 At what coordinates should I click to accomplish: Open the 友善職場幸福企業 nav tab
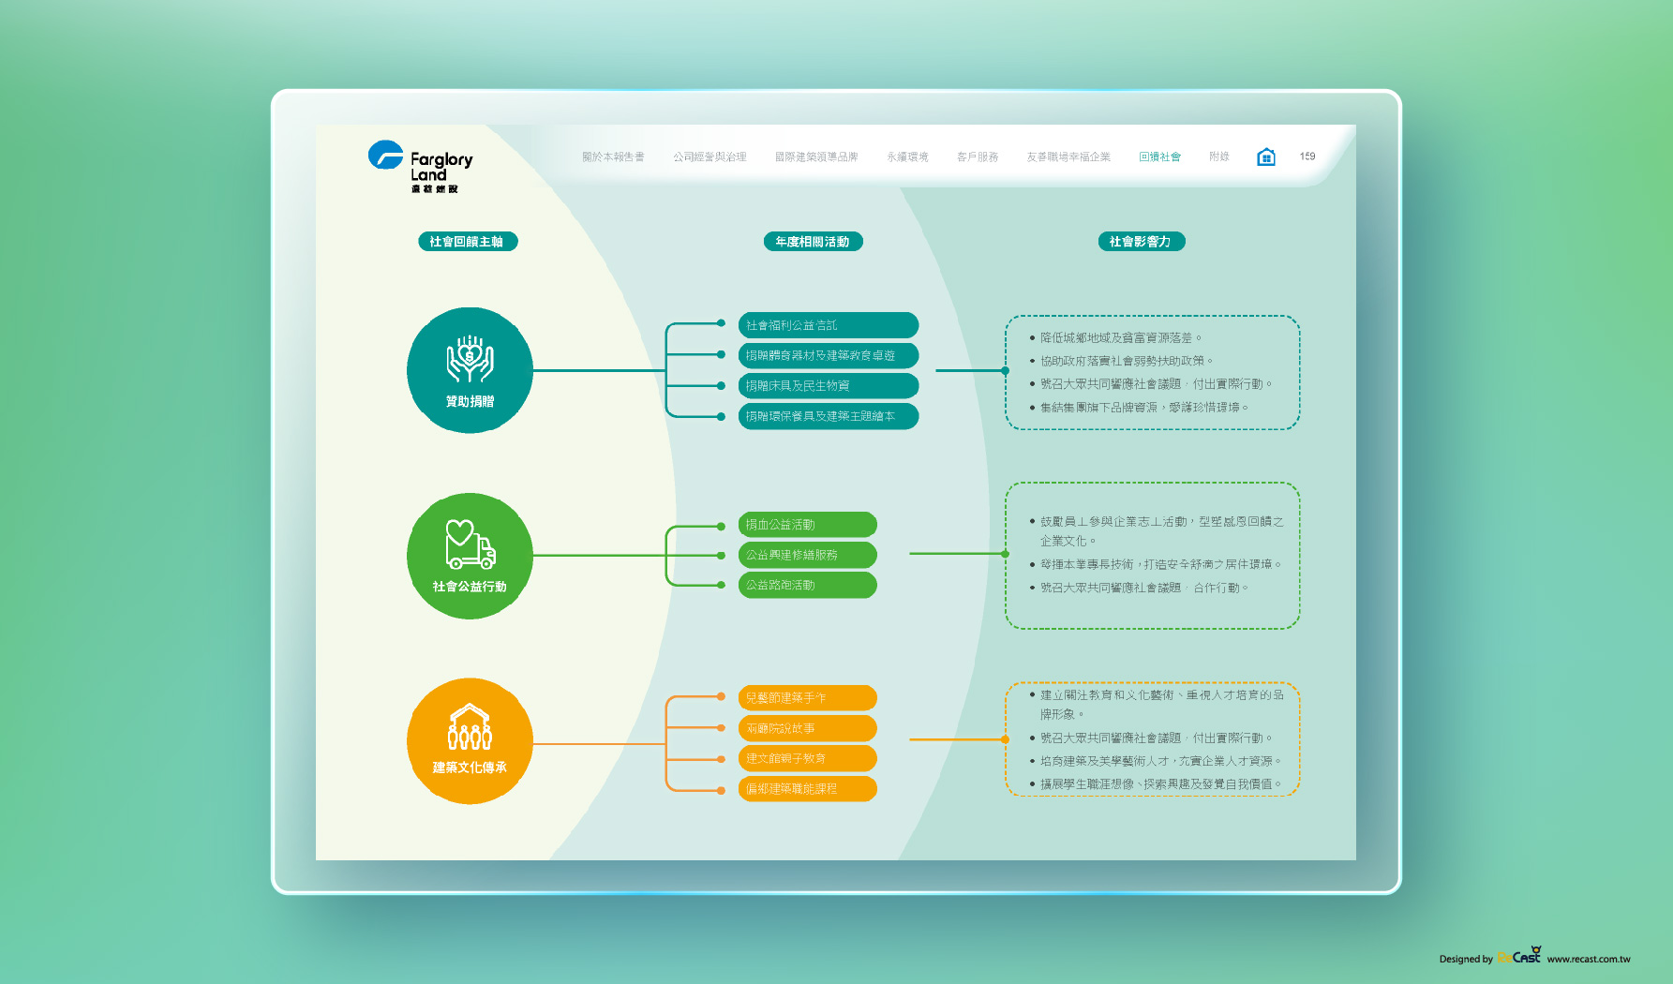[1068, 157]
